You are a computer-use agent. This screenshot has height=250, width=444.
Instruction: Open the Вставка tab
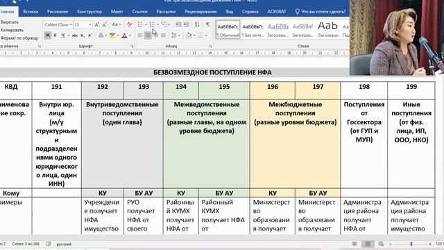click(31, 12)
